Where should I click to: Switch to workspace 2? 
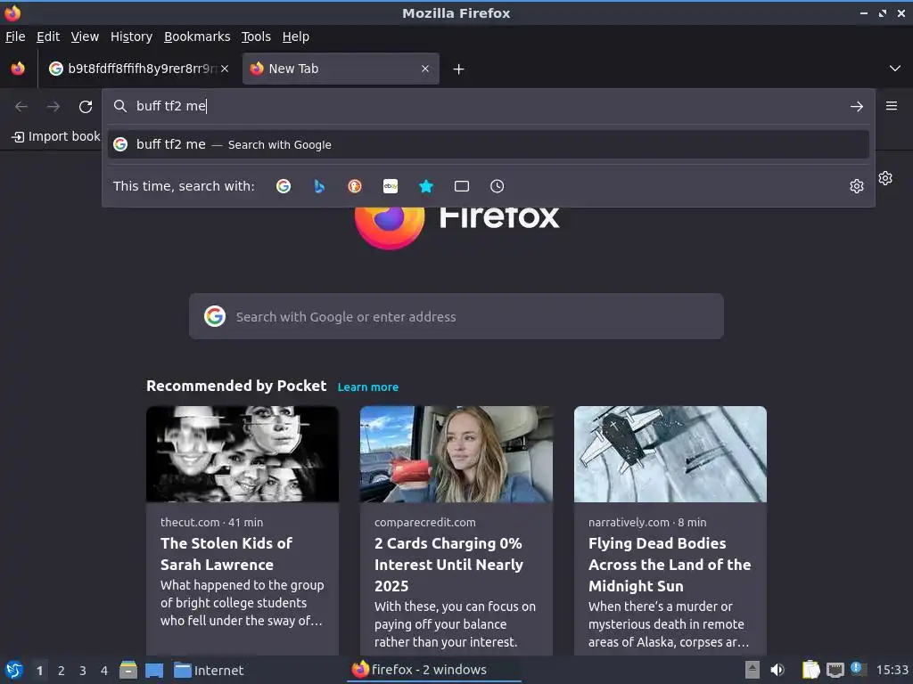(x=62, y=671)
